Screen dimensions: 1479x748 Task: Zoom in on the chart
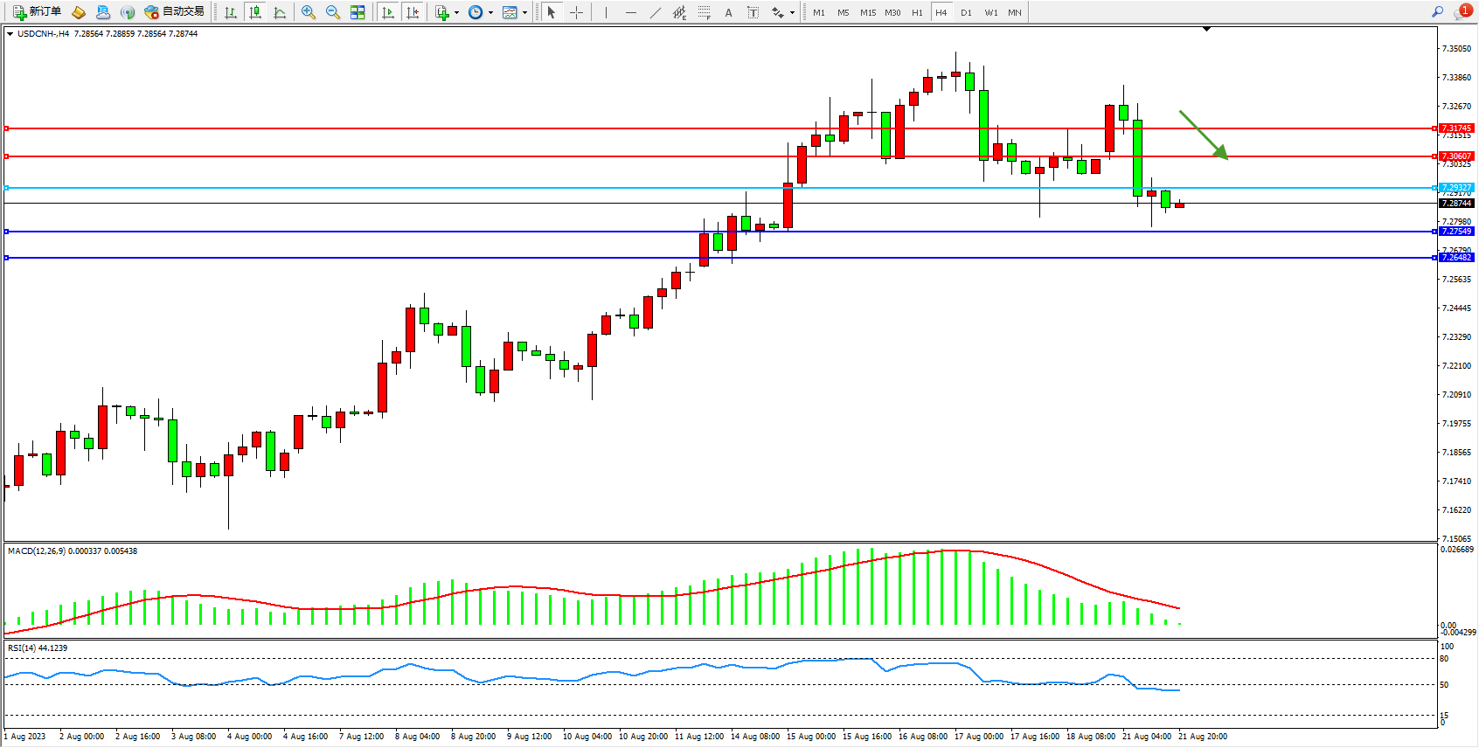(x=309, y=12)
